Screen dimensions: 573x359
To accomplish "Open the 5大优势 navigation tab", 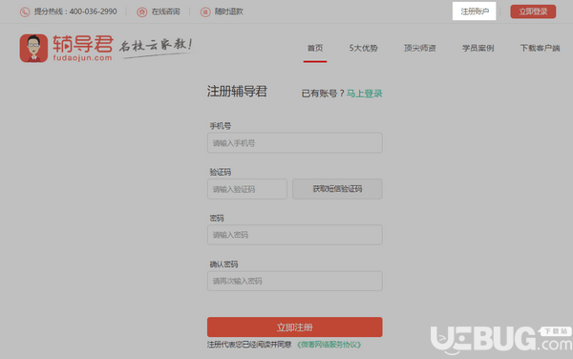I will tap(363, 48).
